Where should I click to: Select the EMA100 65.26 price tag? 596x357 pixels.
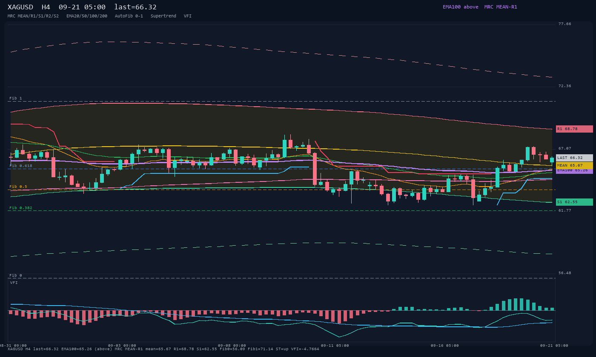coord(574,171)
